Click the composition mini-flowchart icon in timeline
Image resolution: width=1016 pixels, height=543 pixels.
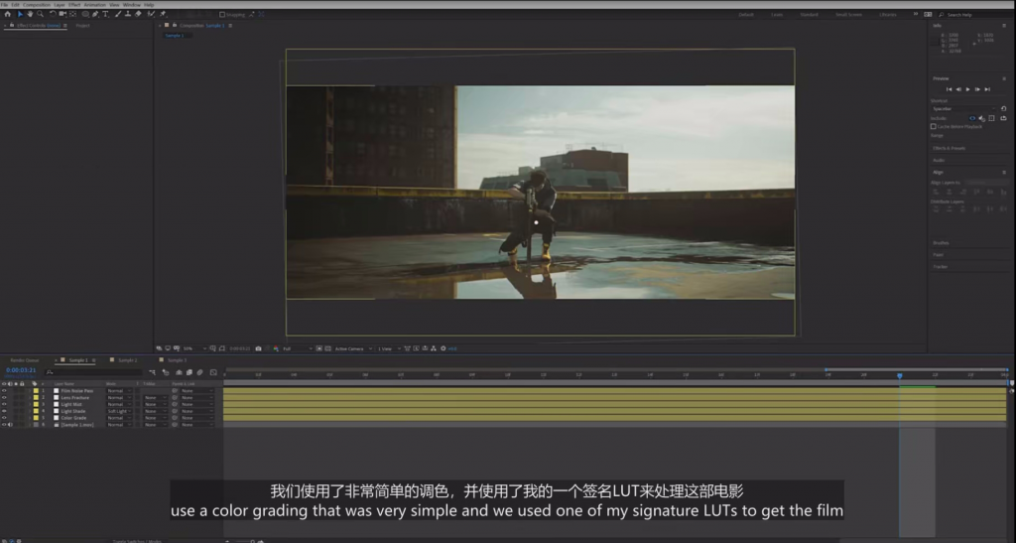[152, 372]
